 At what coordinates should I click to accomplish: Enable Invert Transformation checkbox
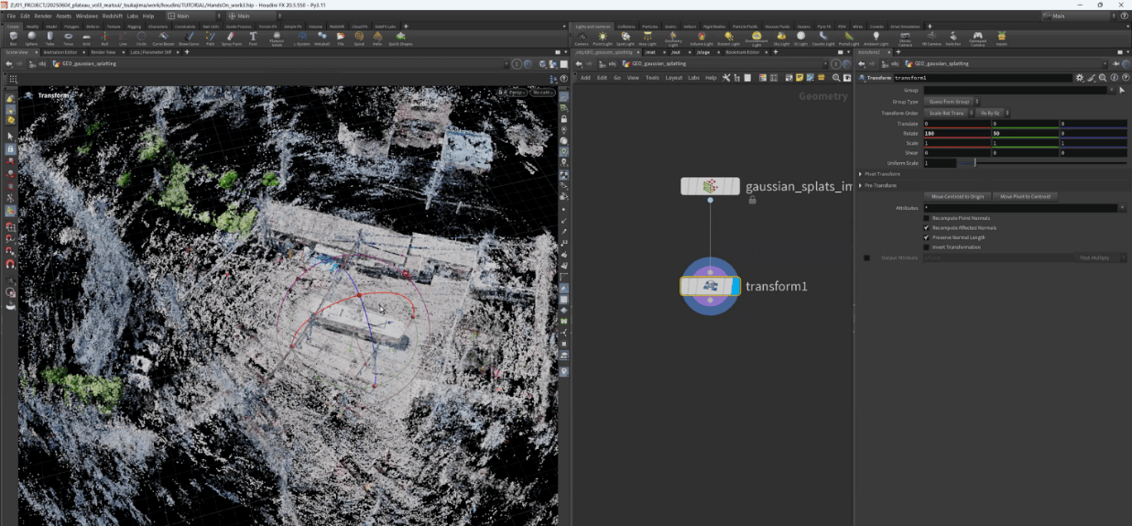point(926,247)
